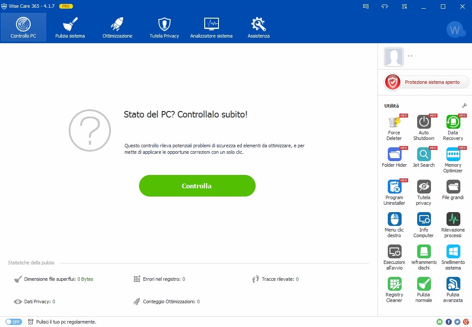The image size is (472, 327).
Task: Click the Wise Care 365 shield logo
Action: pyautogui.click(x=4, y=6)
